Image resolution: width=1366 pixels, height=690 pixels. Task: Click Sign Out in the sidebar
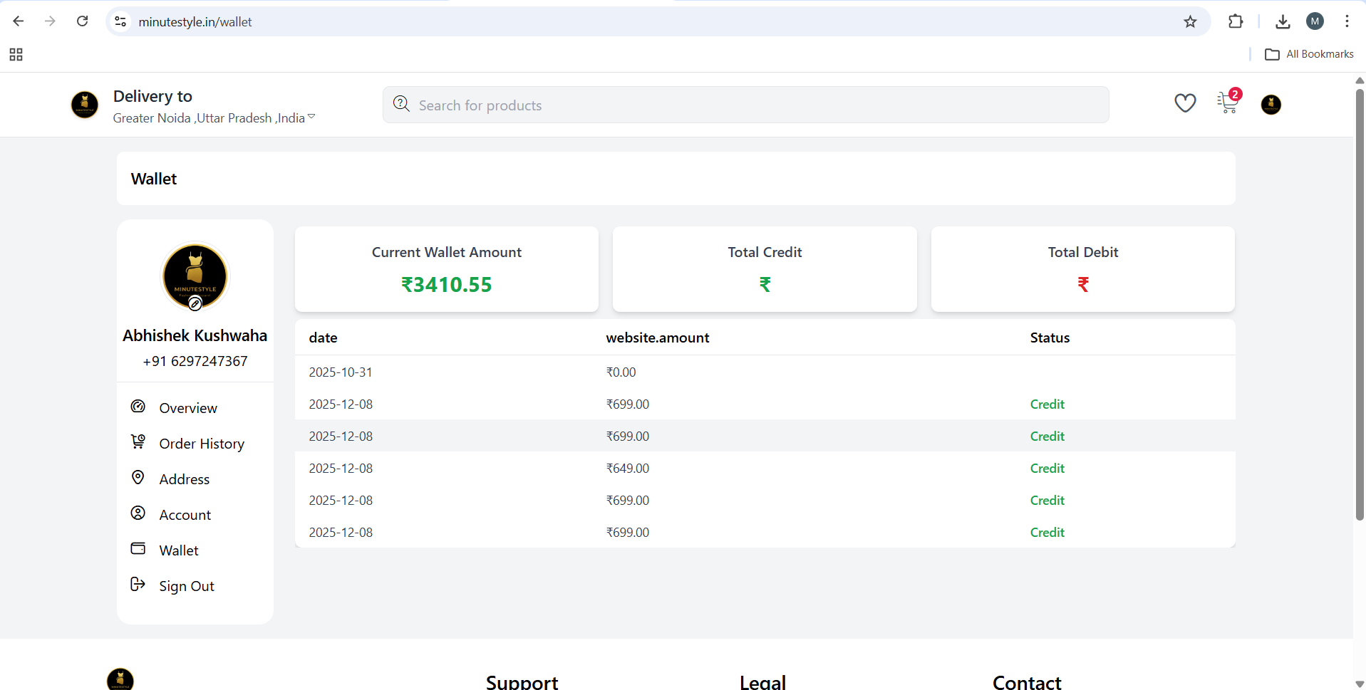186,586
